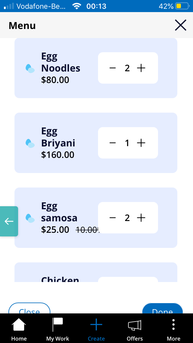Increase Egg samosa quantity with plus
The height and width of the screenshot is (343, 193).
coord(141,218)
